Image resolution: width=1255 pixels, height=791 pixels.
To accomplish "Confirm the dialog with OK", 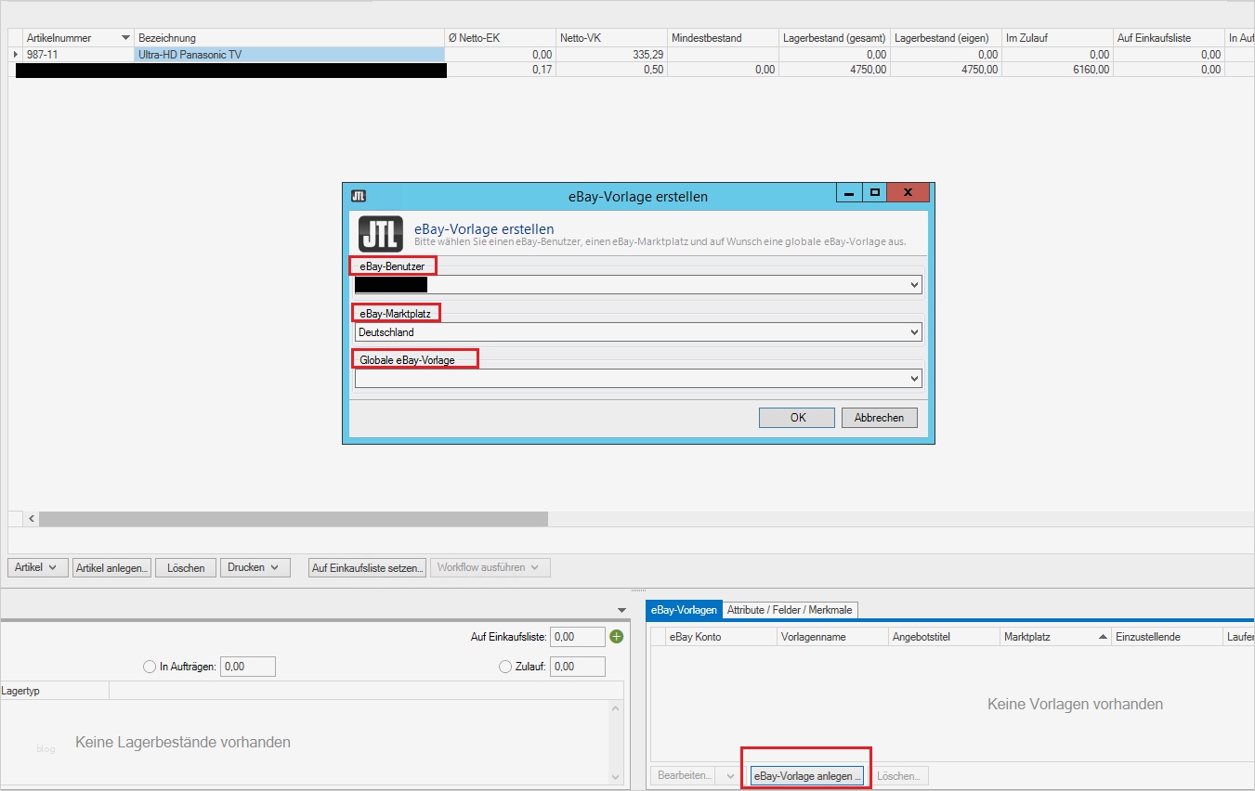I will click(x=797, y=418).
